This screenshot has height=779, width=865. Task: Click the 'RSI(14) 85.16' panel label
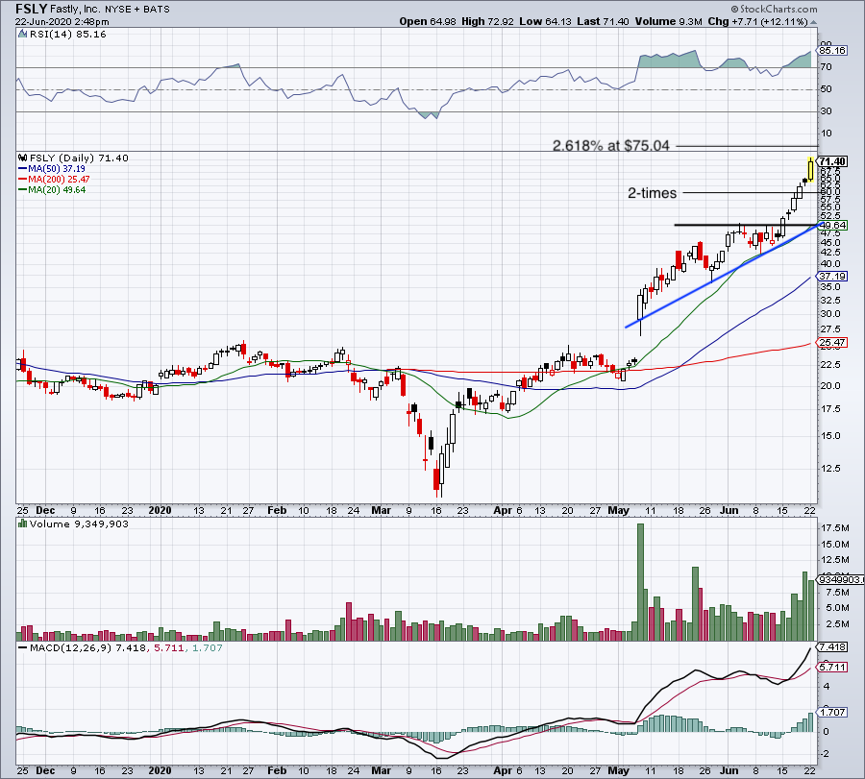68,35
